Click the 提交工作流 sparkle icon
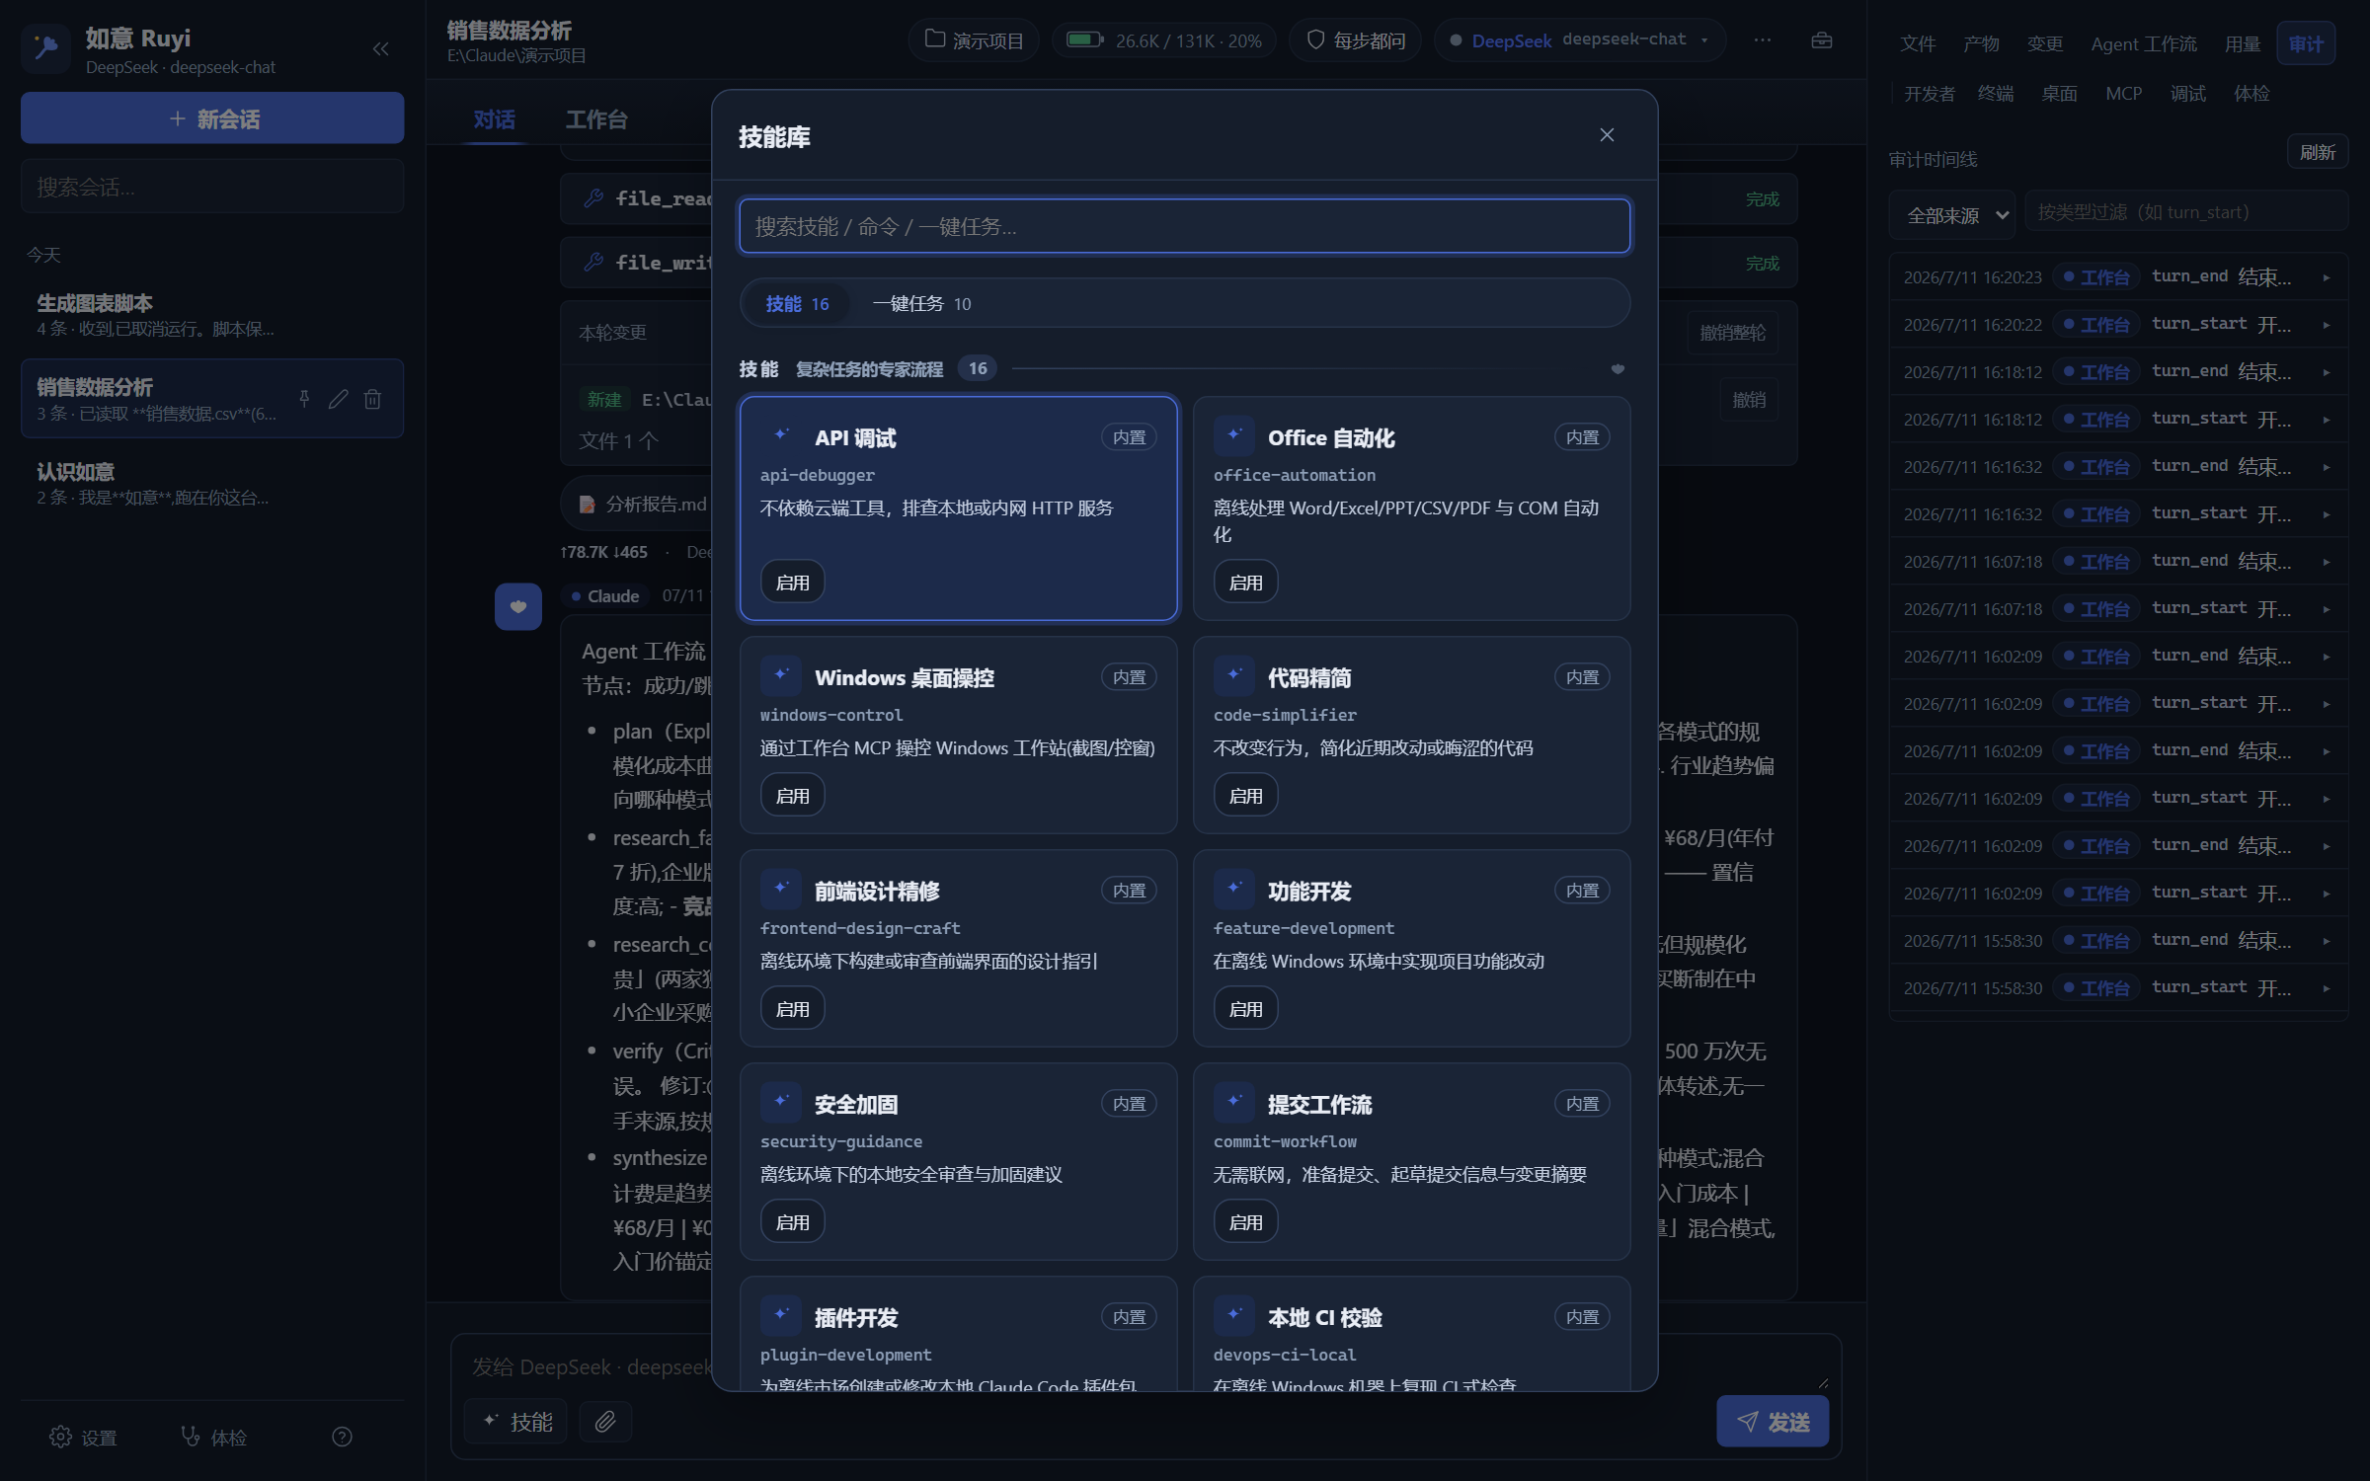 coord(1233,1101)
